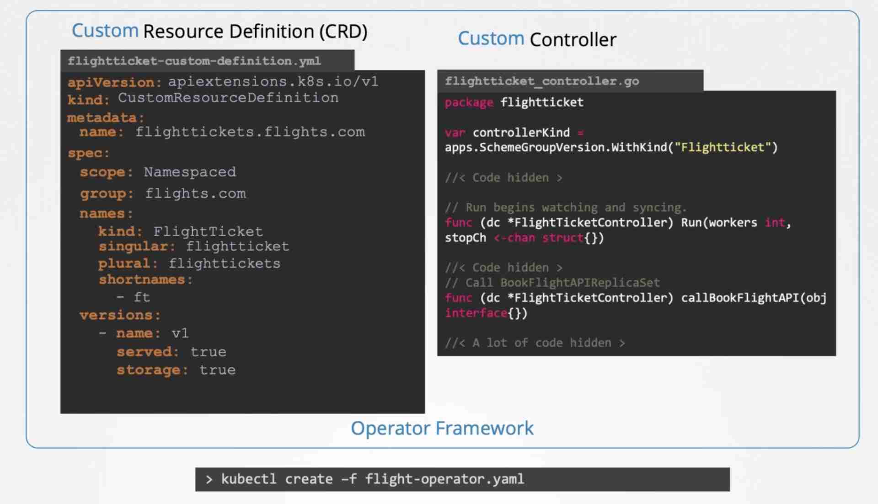
Task: Click the 'Custom Controller' heading
Action: click(x=537, y=39)
